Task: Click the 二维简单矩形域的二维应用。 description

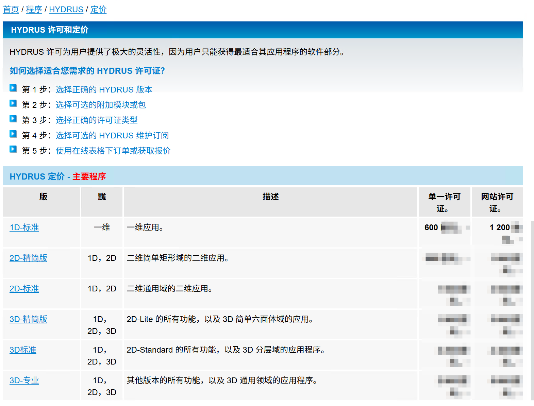Action: [x=178, y=258]
